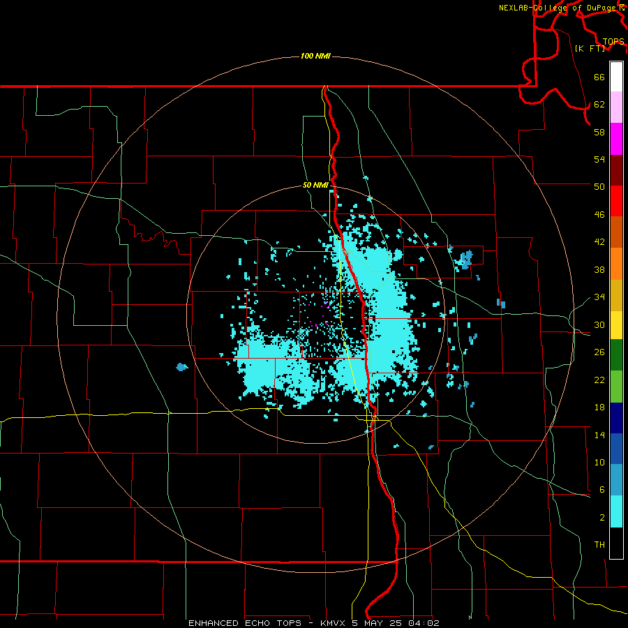628x628 pixels.
Task: Select the bright red legend color band
Action: click(x=616, y=201)
